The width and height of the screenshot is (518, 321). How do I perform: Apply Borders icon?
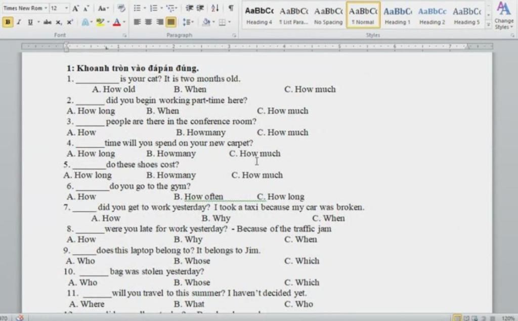(x=222, y=22)
